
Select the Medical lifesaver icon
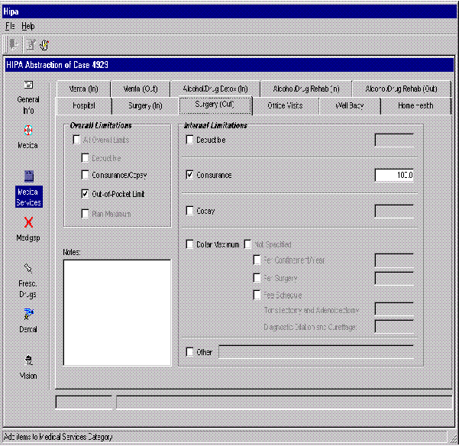[28, 131]
